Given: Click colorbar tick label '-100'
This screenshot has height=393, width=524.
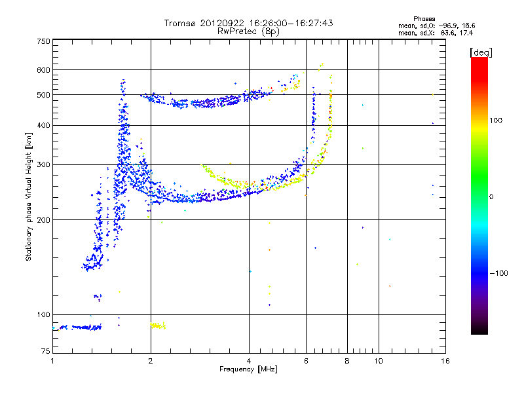Looking at the screenshot, I should pos(498,273).
